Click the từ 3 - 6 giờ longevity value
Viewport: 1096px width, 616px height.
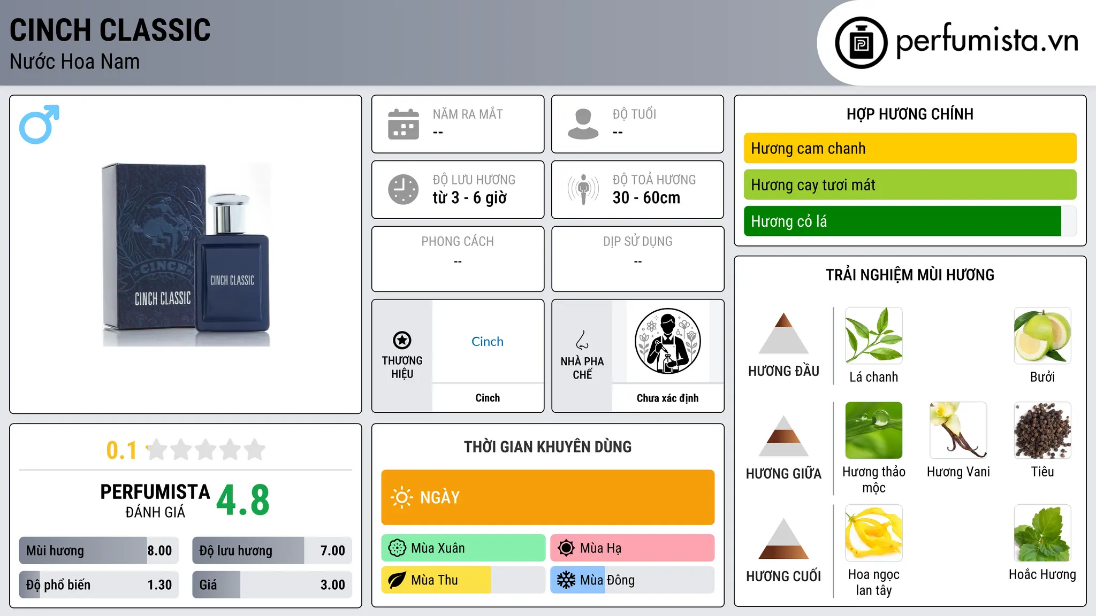click(470, 198)
